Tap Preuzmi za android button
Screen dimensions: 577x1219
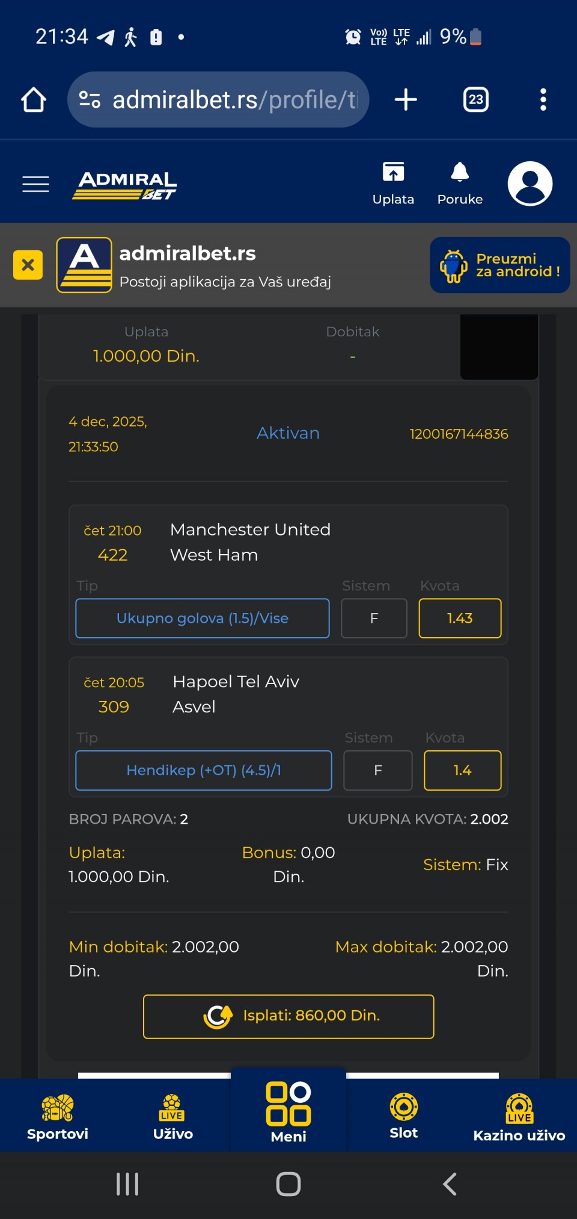coord(499,265)
